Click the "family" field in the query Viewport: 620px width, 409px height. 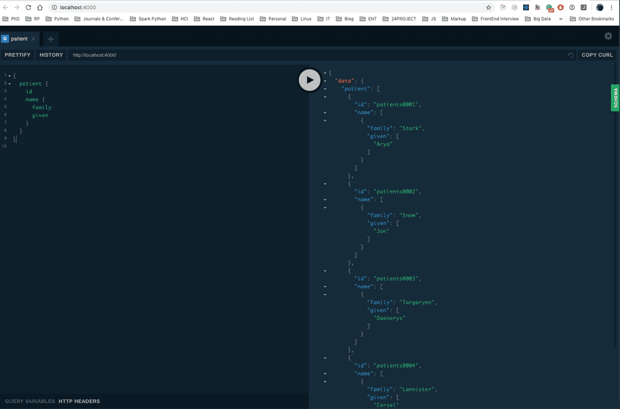[42, 107]
